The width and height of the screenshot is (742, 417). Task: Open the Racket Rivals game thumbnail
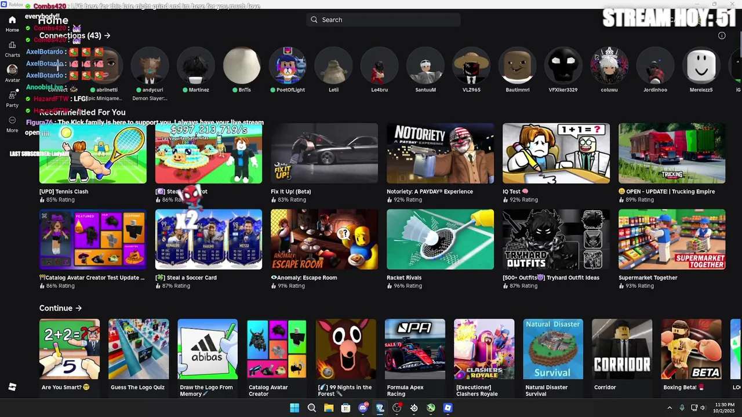click(440, 239)
